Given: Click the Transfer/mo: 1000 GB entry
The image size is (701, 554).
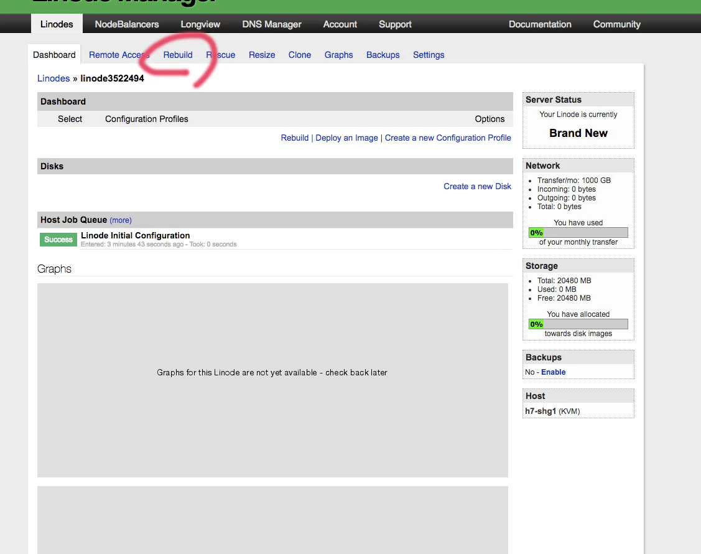Looking at the screenshot, I should coord(574,181).
